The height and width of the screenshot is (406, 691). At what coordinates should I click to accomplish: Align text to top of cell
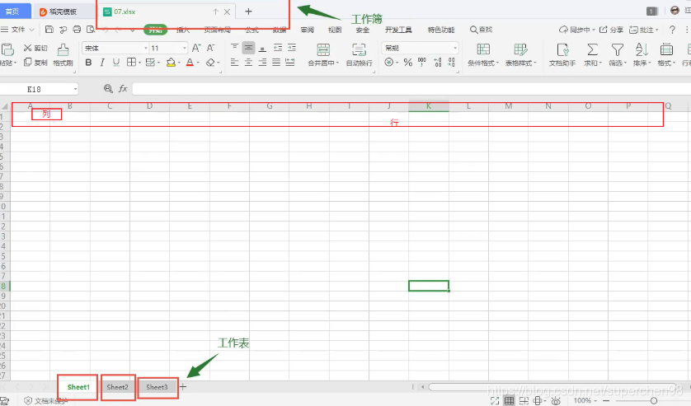point(234,48)
